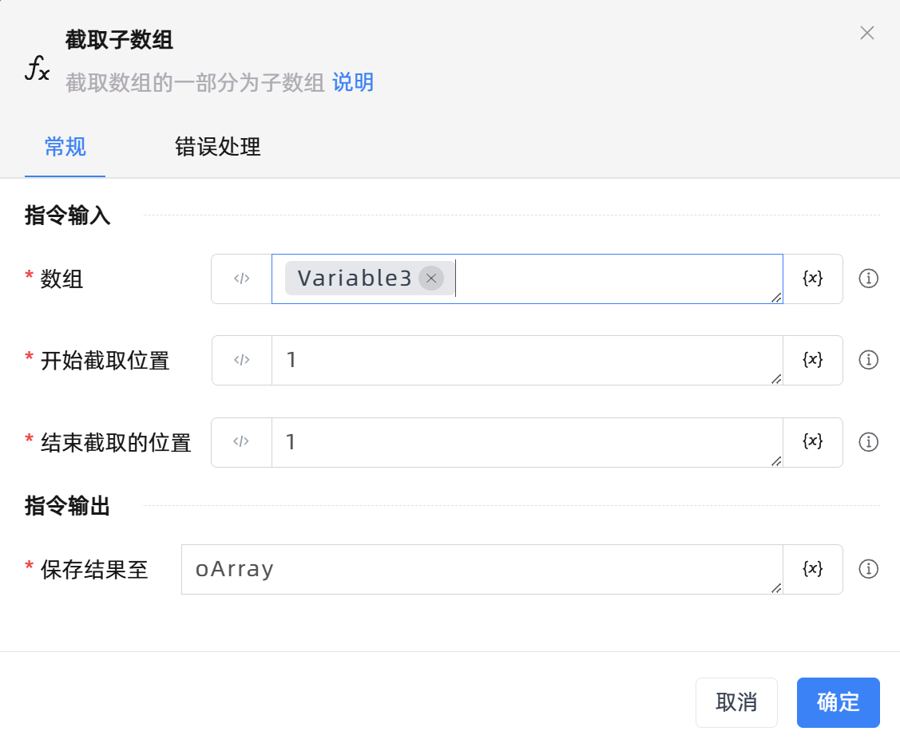Close the 截取子数组 dialog
Image resolution: width=900 pixels, height=747 pixels.
pyautogui.click(x=866, y=34)
